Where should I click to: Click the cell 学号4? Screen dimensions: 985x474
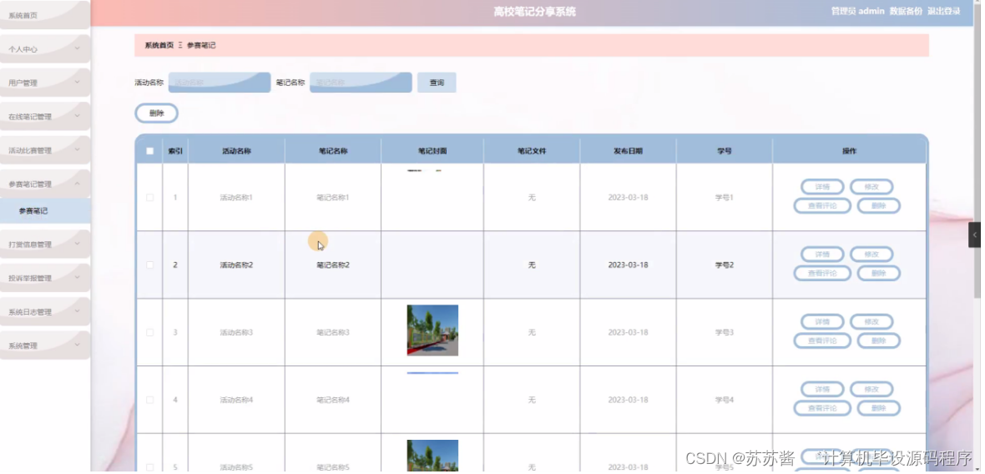725,400
